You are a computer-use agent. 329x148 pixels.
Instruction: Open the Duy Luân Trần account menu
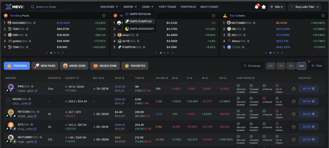[305, 7]
